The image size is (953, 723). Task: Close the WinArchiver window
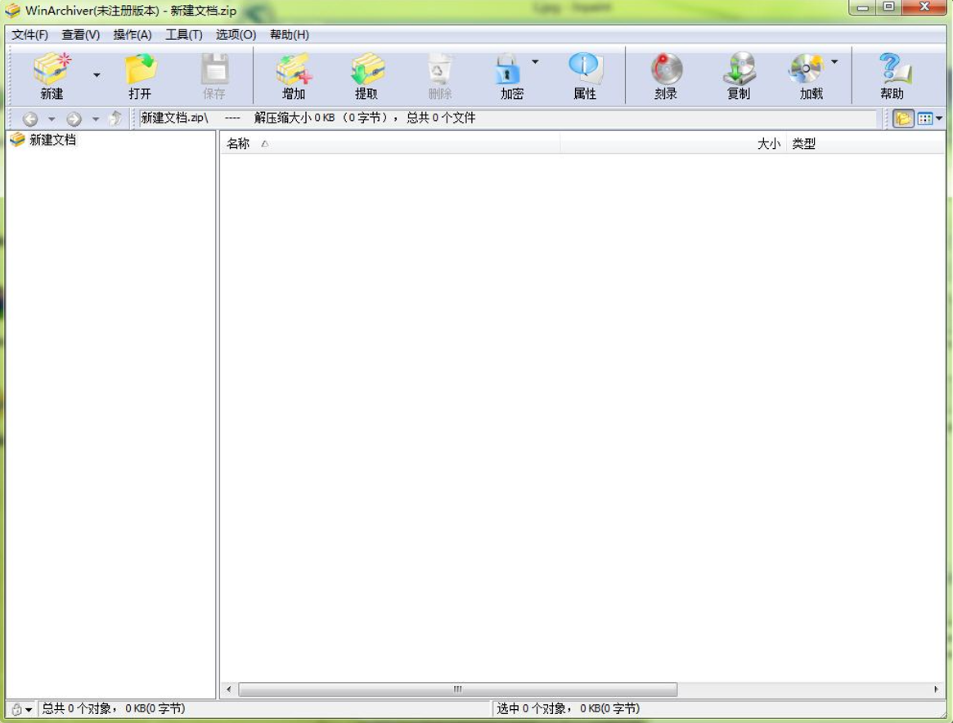924,7
